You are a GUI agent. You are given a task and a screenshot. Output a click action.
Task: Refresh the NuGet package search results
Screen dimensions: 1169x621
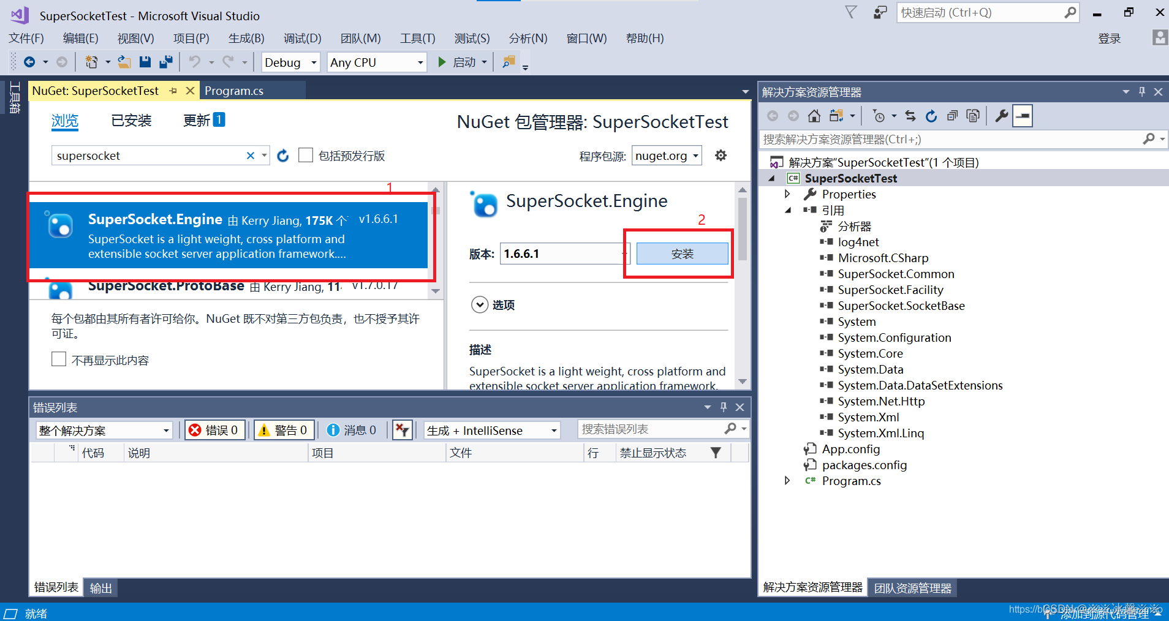[282, 156]
